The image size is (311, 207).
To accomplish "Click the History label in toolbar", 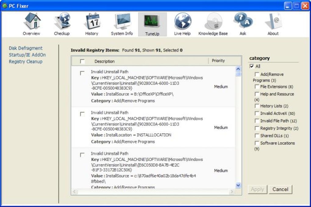I will [x=92, y=33].
